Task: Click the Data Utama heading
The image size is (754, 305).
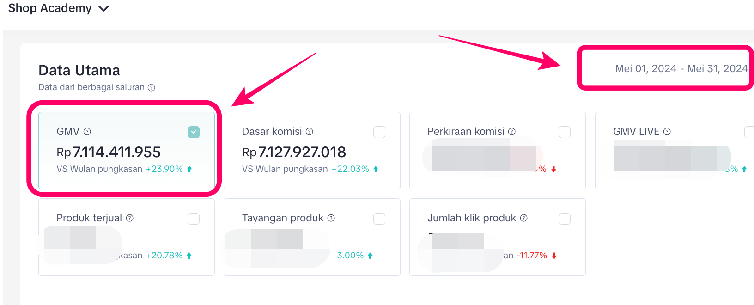Action: point(79,70)
